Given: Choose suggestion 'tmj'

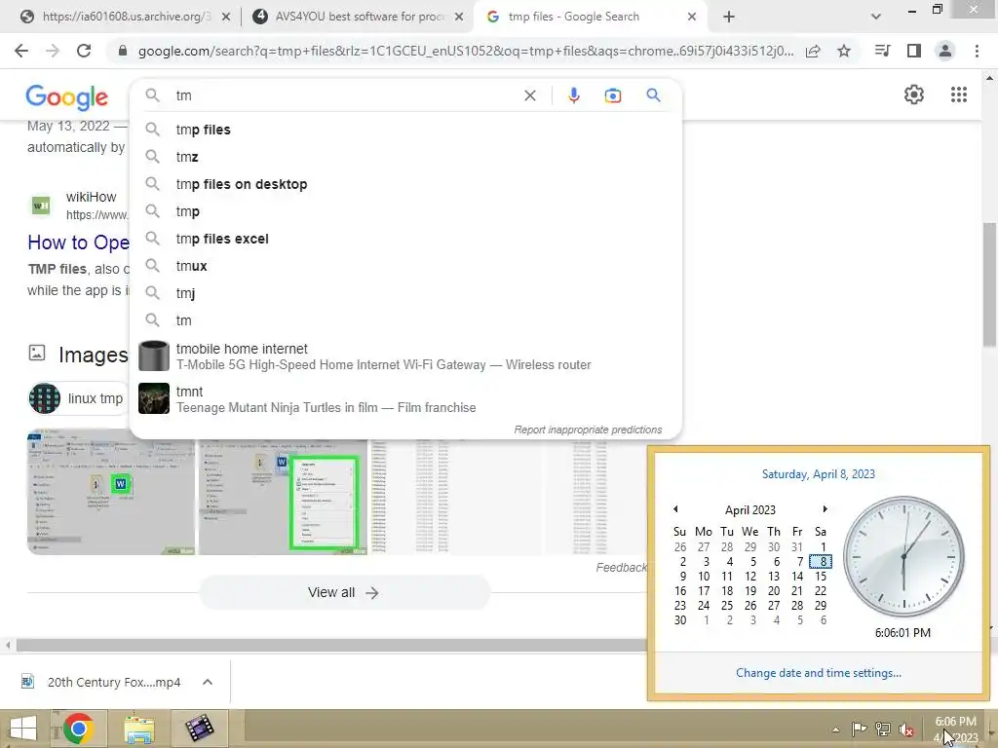Looking at the screenshot, I should pos(405,293).
